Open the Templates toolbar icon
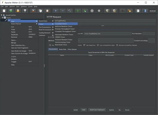This screenshot has height=115, width=158. tap(11, 11)
